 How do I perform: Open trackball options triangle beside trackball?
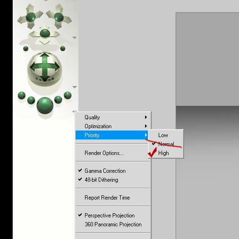coord(75,87)
